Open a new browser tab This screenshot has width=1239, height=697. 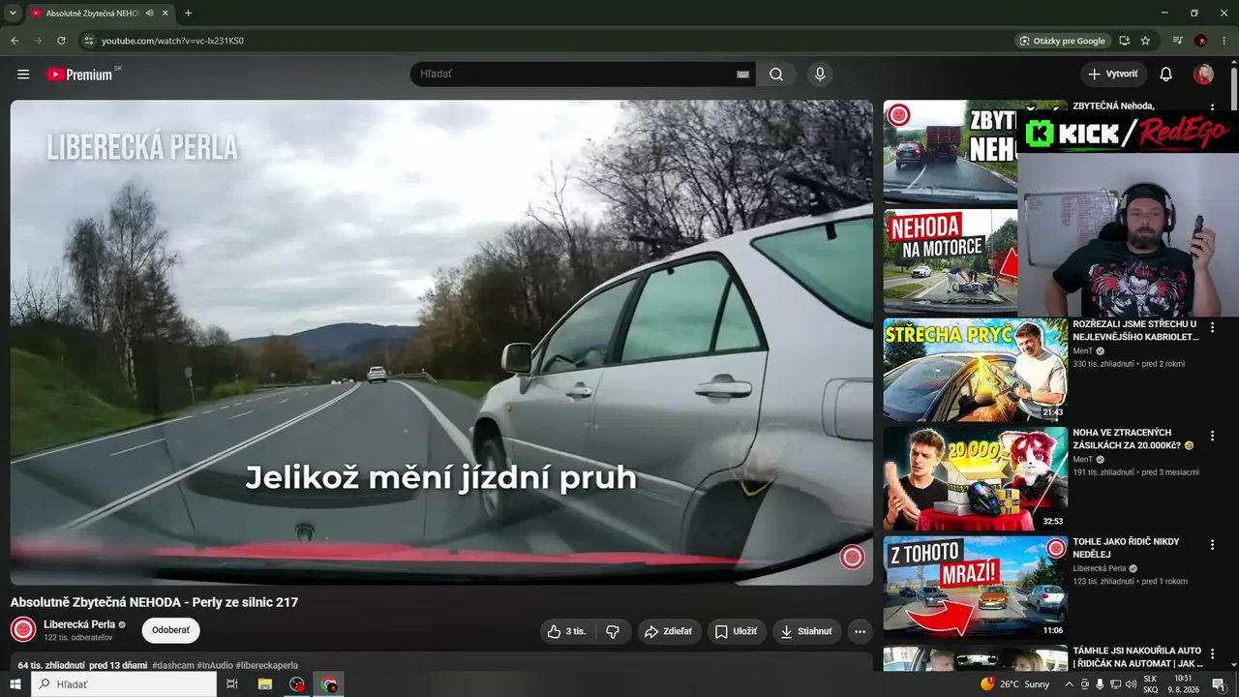[188, 14]
